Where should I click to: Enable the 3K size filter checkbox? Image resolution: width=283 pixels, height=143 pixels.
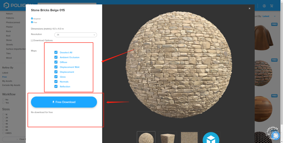[3, 121]
